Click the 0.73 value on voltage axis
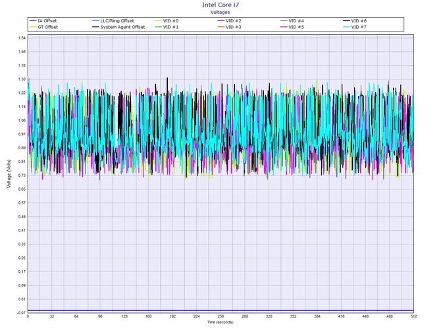Viewport: 441px width, 330px height. point(22,176)
